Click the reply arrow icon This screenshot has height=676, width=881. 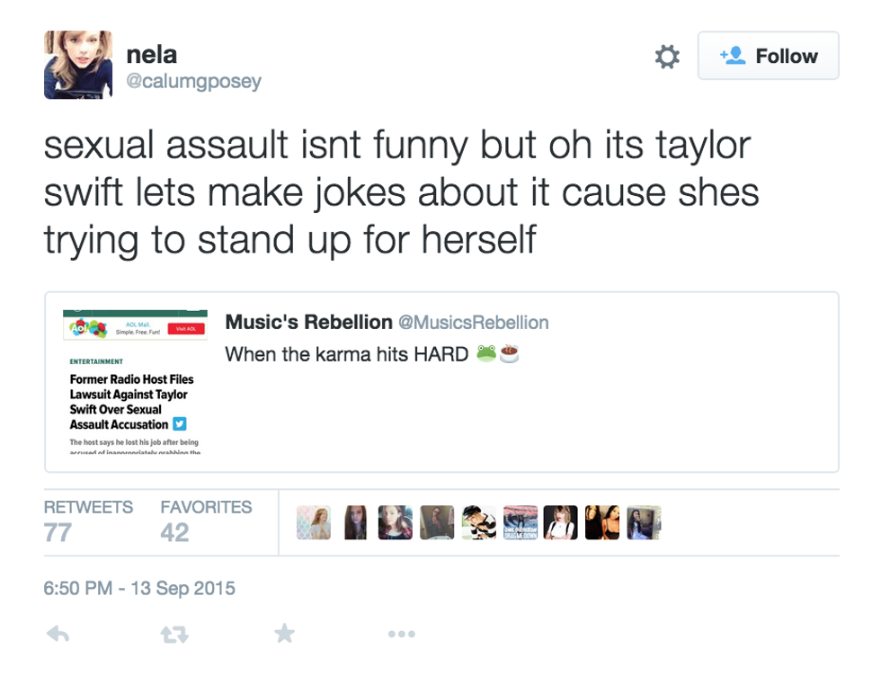click(x=58, y=635)
